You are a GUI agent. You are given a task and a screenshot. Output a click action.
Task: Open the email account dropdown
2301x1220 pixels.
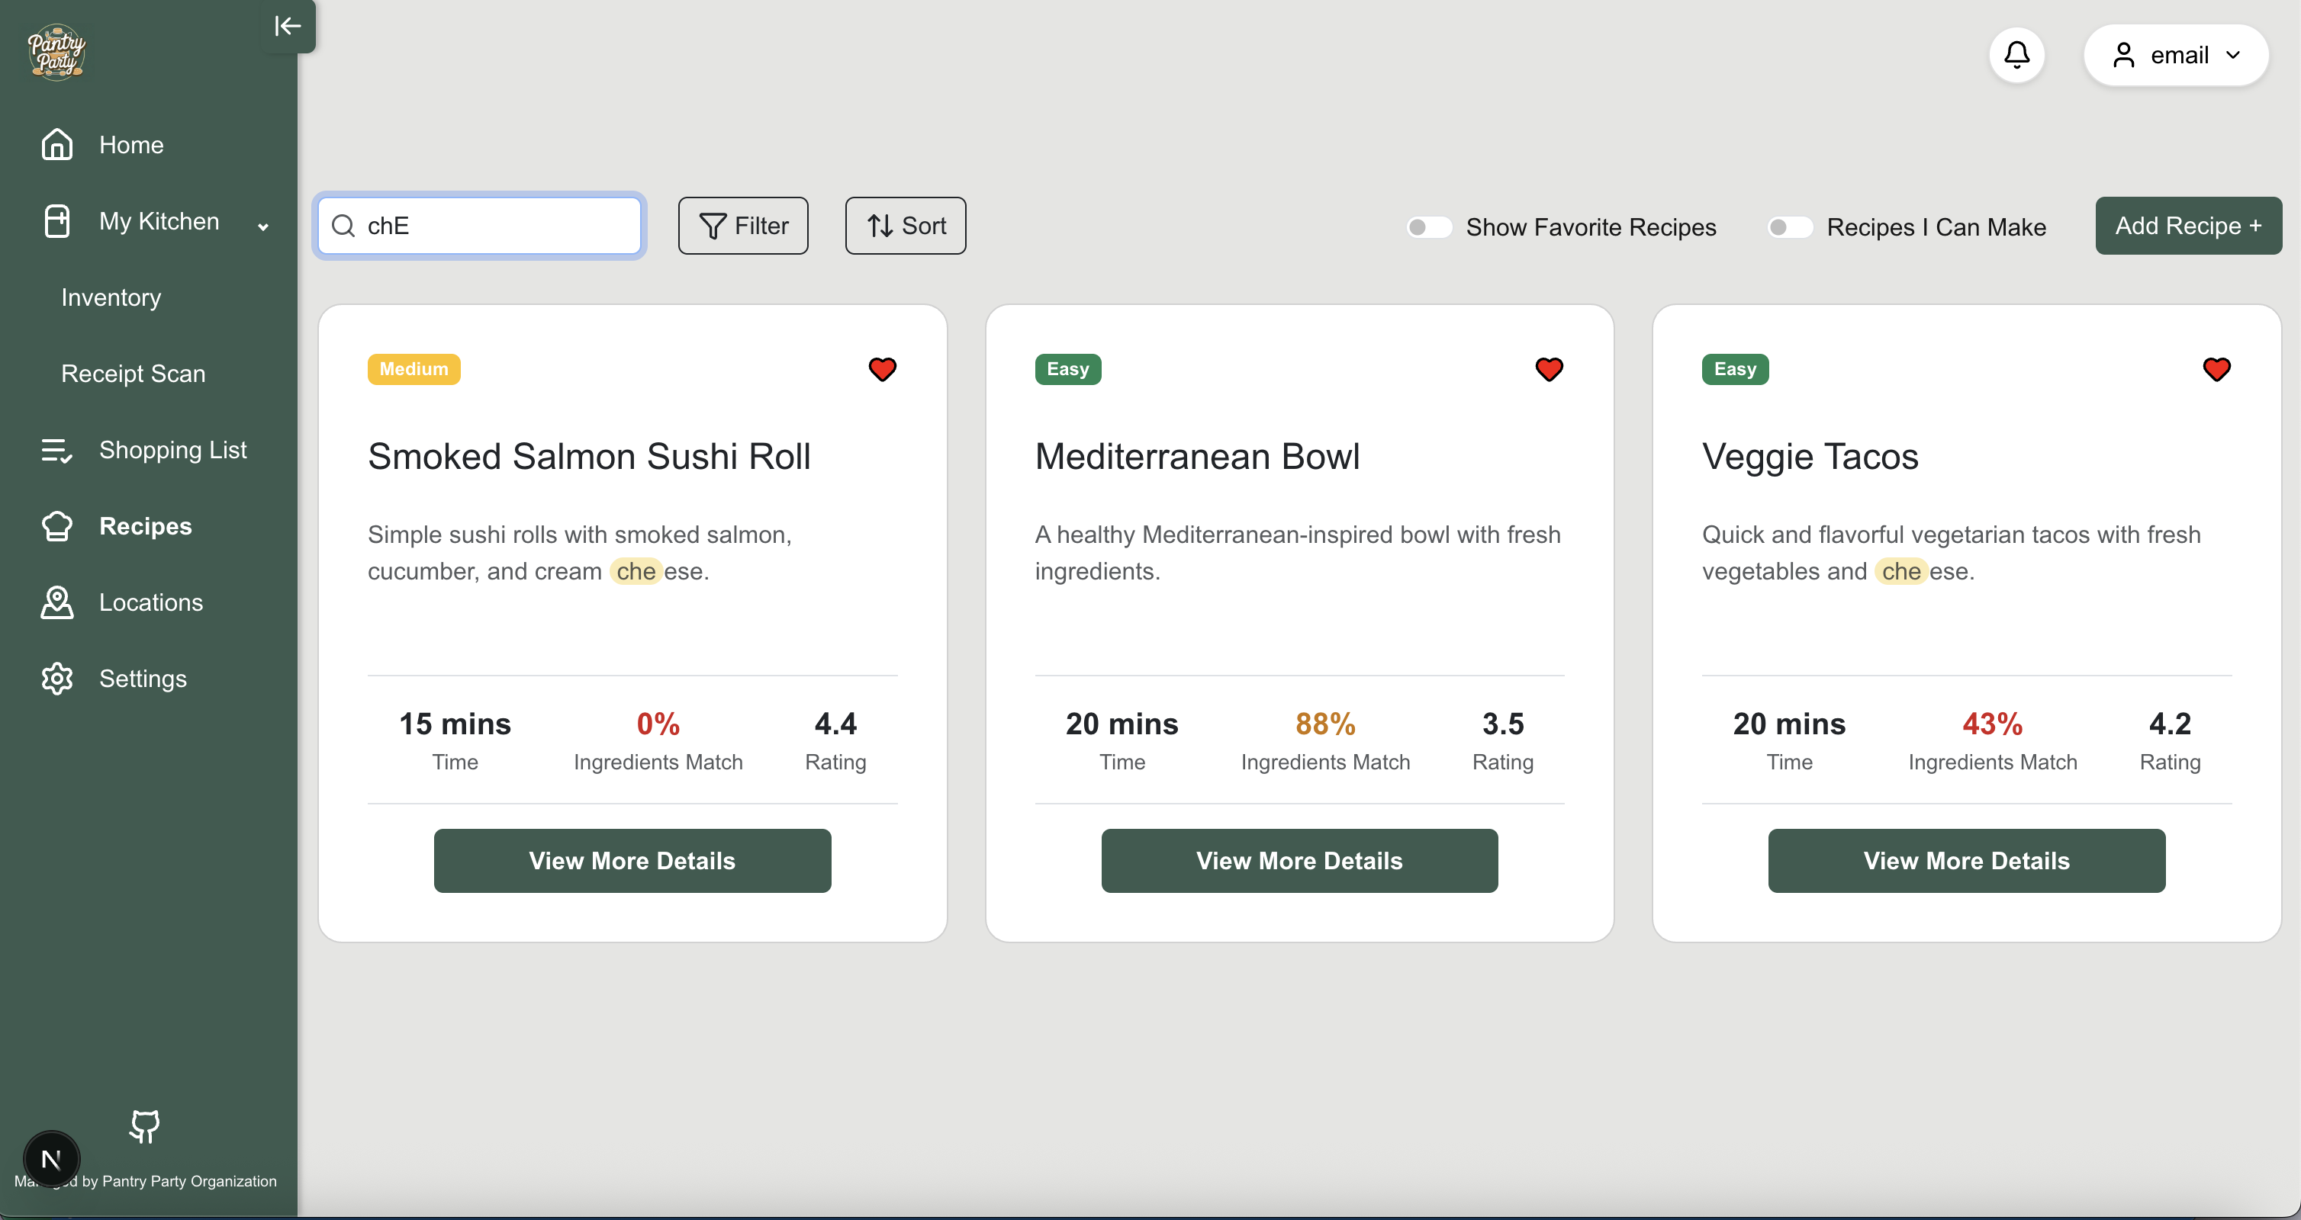2176,56
